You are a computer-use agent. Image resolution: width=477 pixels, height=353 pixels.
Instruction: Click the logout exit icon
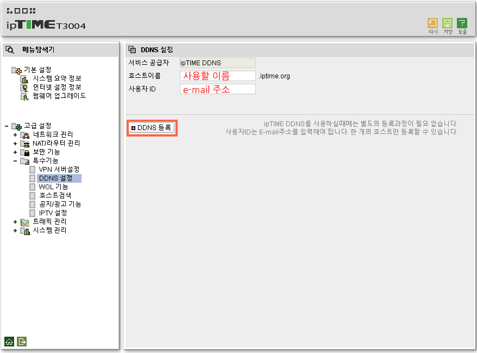click(x=22, y=342)
